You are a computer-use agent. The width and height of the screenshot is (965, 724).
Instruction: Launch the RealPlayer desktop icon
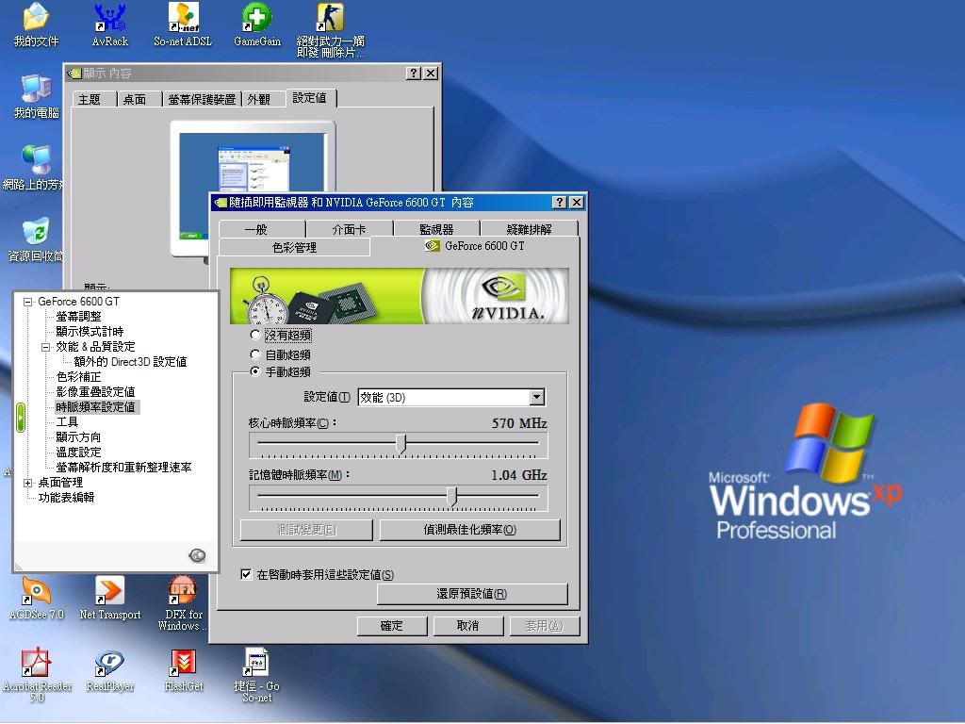(109, 664)
